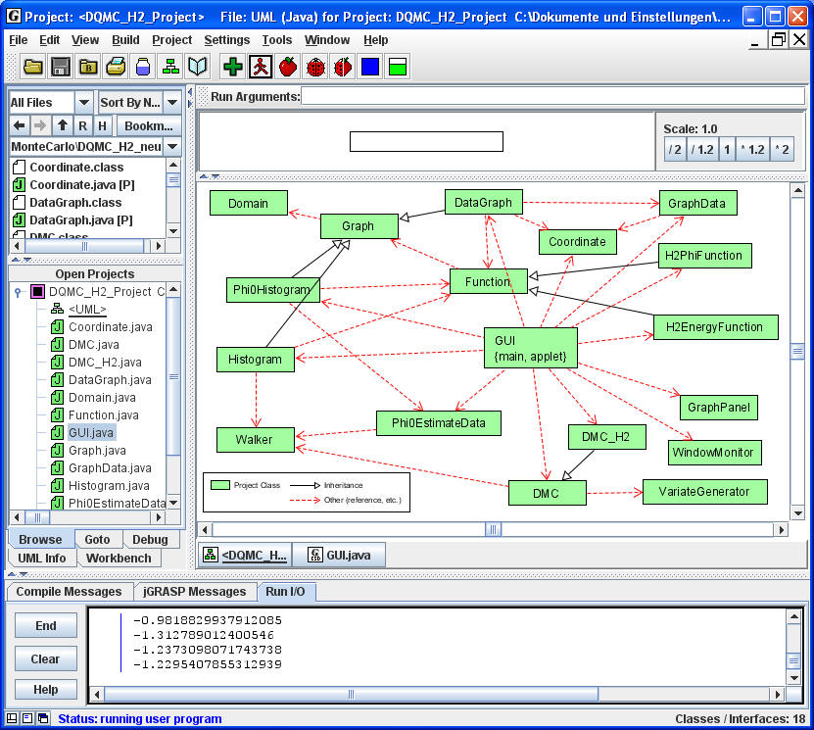Screen dimensions: 814x730
Task: Open the Build menu
Action: 125,40
